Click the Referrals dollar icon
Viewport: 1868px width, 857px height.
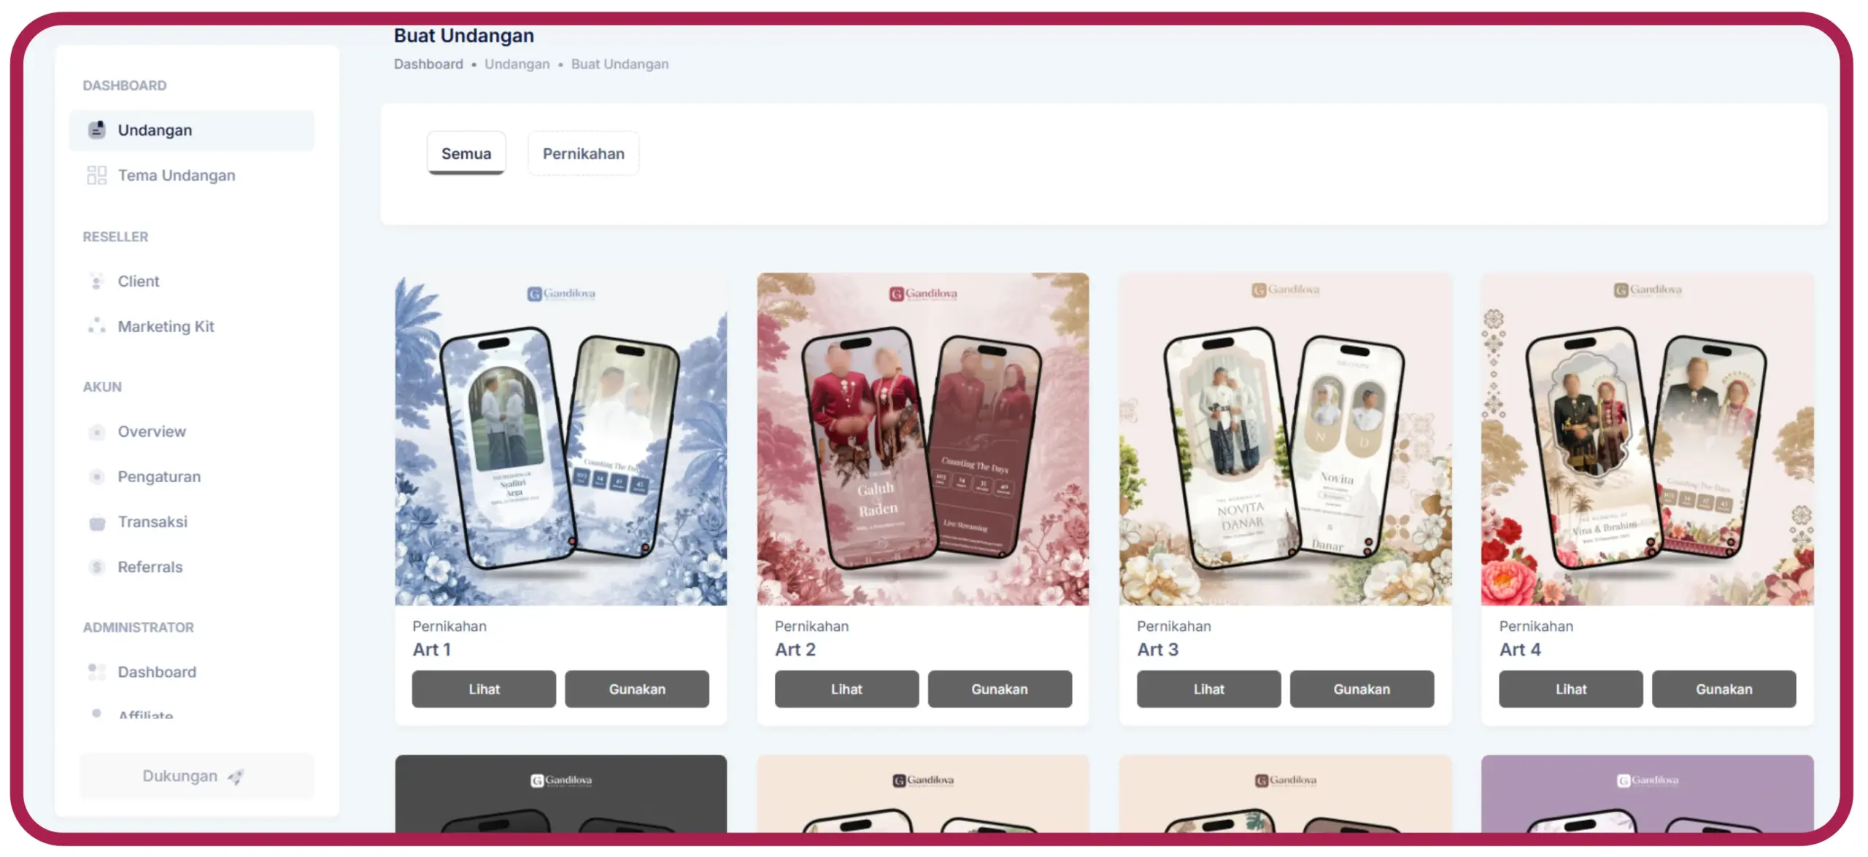click(x=96, y=567)
